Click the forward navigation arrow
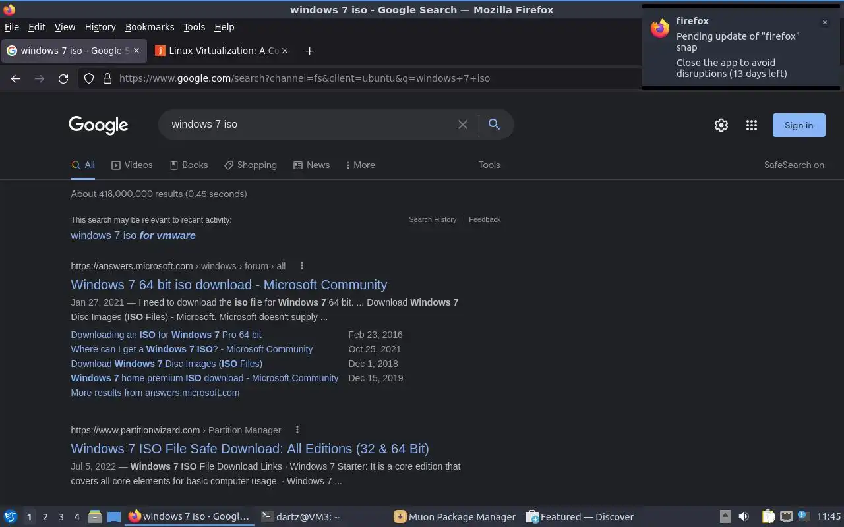 pyautogui.click(x=40, y=78)
